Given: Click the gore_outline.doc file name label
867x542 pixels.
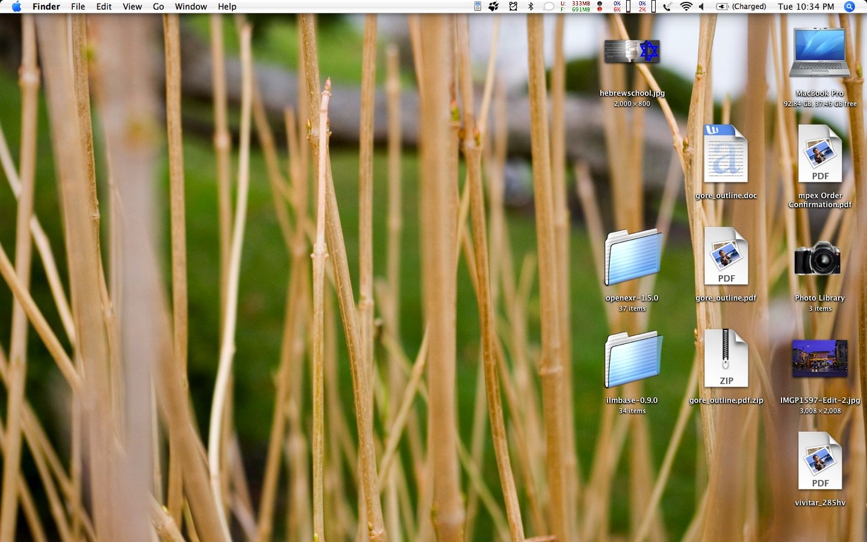Looking at the screenshot, I should click(x=726, y=196).
